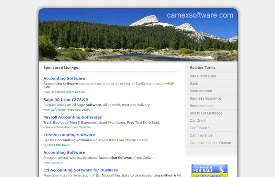Select the Bank related term

[194, 84]
